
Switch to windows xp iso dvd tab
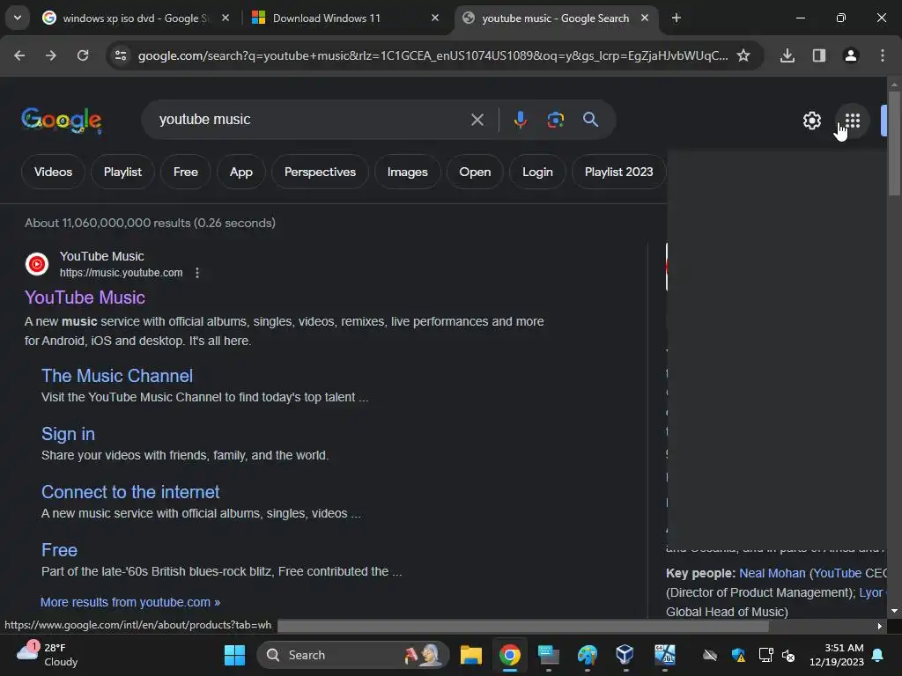135,18
